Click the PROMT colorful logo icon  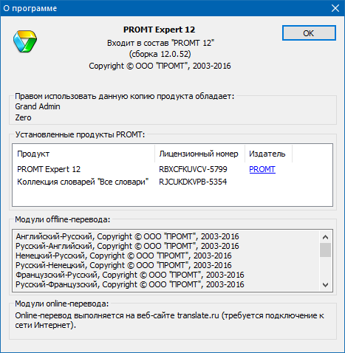coord(25,41)
